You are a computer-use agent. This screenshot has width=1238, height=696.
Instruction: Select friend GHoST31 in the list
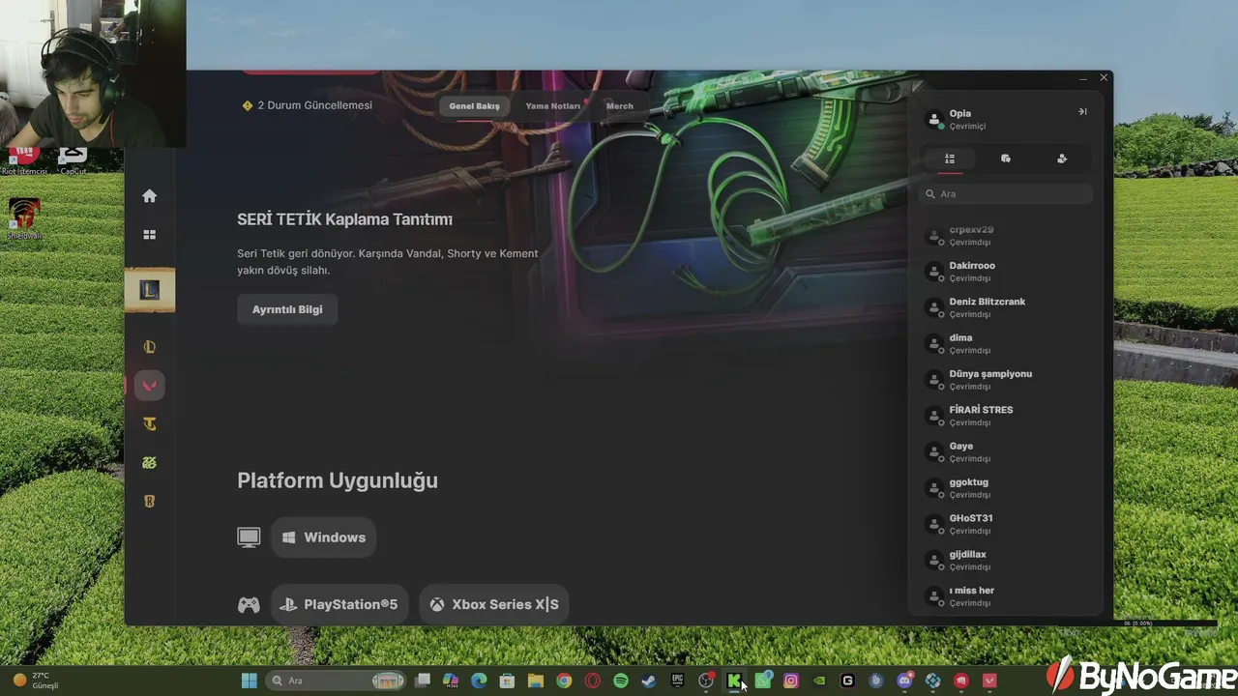(1006, 524)
